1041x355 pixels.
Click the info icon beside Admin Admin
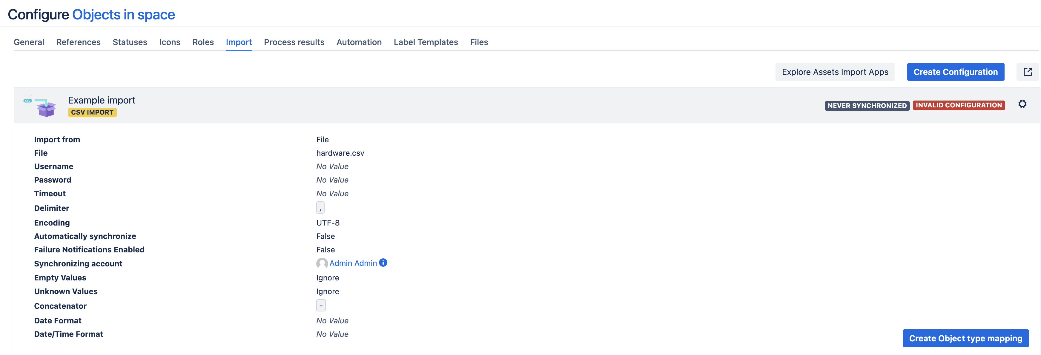pyautogui.click(x=383, y=263)
